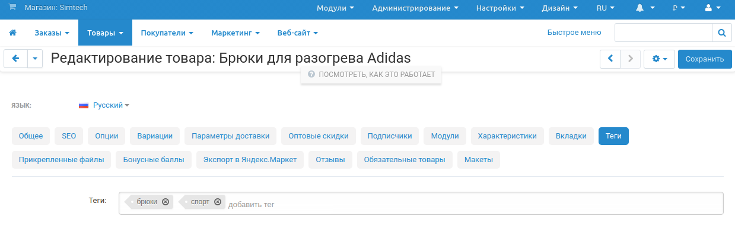Image resolution: width=735 pixels, height=245 pixels.
Task: Remove the 'спорт' tag
Action: (218, 202)
